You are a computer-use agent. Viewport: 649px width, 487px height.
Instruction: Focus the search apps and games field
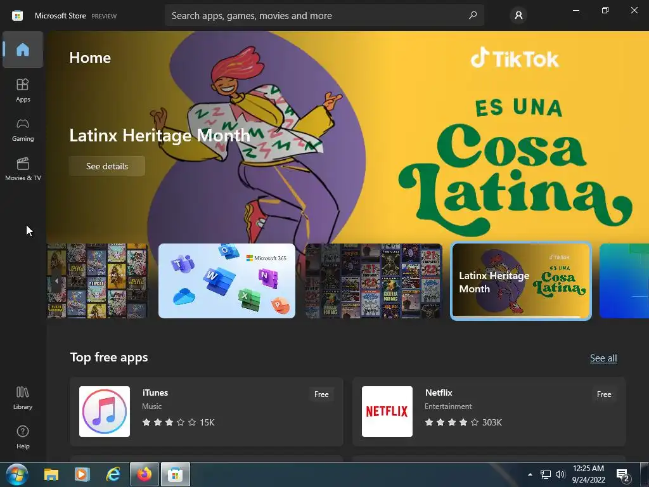tap(324, 16)
